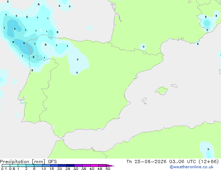Click the '10' legend scale label

[44, 169]
